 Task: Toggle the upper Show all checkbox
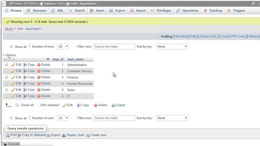click(11, 47)
